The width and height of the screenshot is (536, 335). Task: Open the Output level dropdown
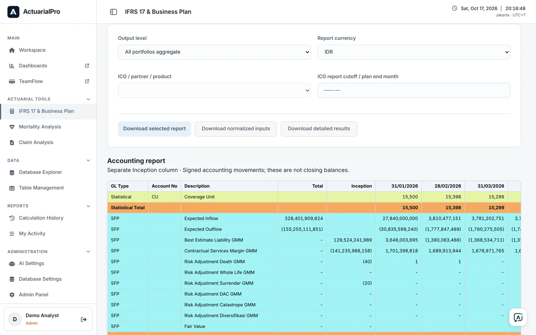click(x=214, y=52)
